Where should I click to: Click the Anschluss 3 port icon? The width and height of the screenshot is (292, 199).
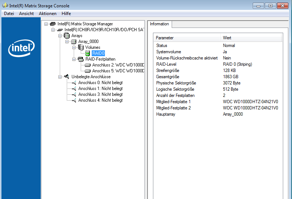[x=74, y=94]
